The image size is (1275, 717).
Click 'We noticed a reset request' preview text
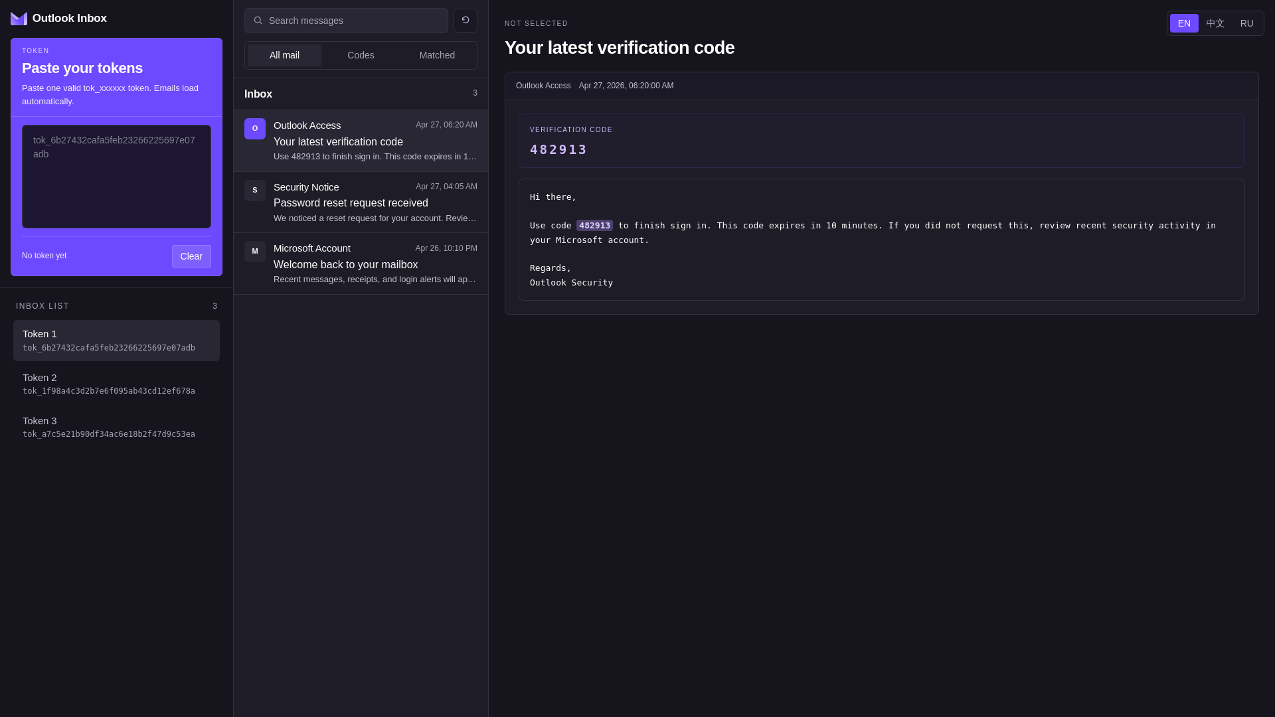pos(375,218)
